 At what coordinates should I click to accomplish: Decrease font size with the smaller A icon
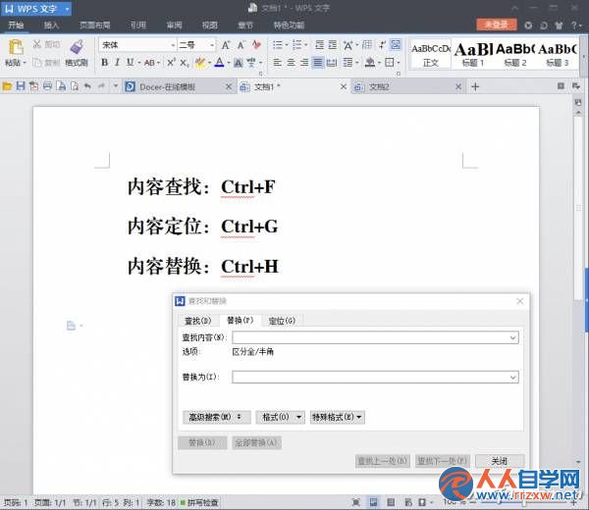pyautogui.click(x=241, y=45)
